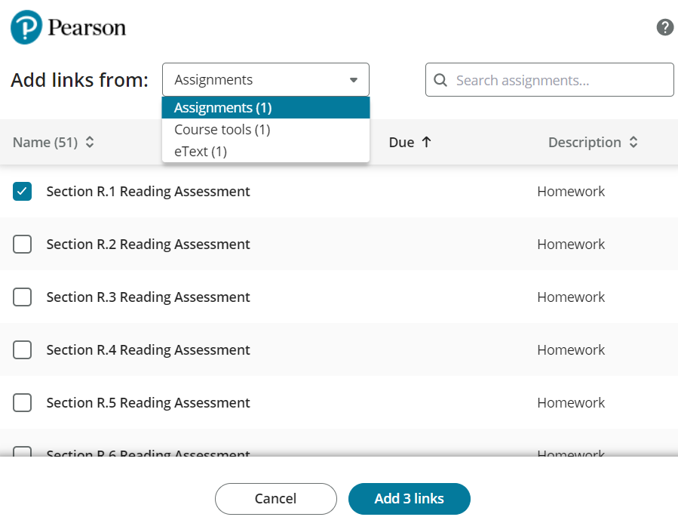The image size is (678, 517).
Task: Click inside the Search assignments field
Action: pos(549,79)
